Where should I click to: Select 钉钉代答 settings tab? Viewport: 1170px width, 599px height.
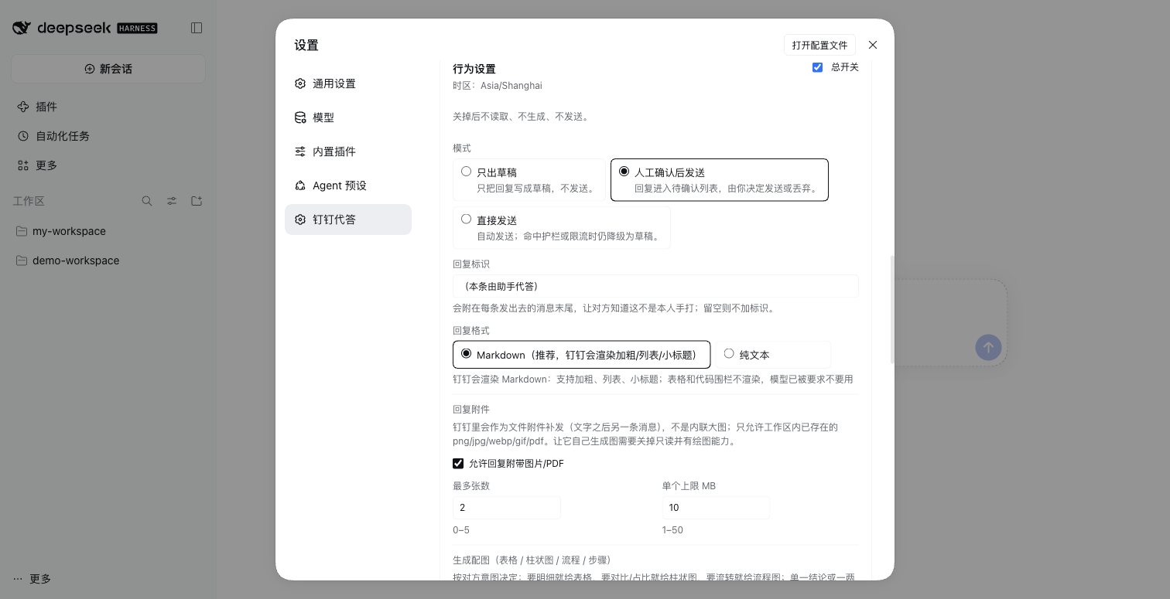click(348, 220)
